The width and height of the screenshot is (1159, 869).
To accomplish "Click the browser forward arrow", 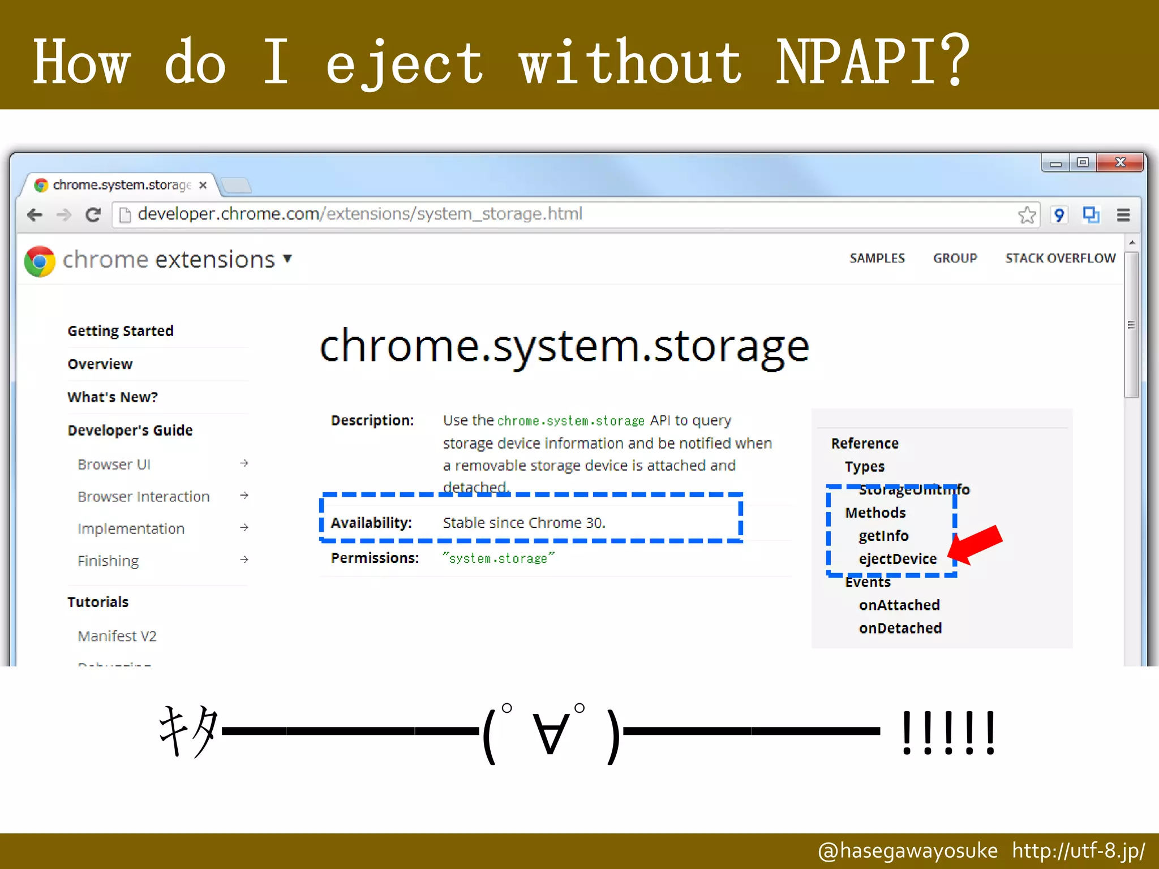I will coord(64,214).
